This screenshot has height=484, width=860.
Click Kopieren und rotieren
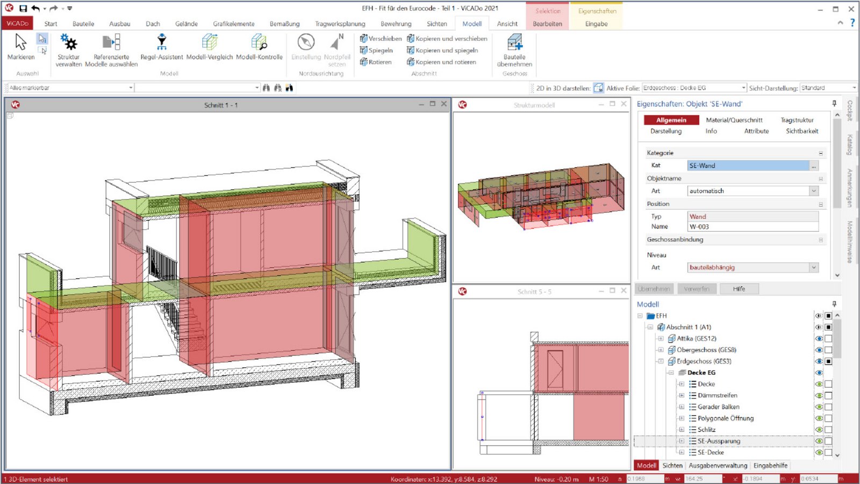pyautogui.click(x=441, y=62)
